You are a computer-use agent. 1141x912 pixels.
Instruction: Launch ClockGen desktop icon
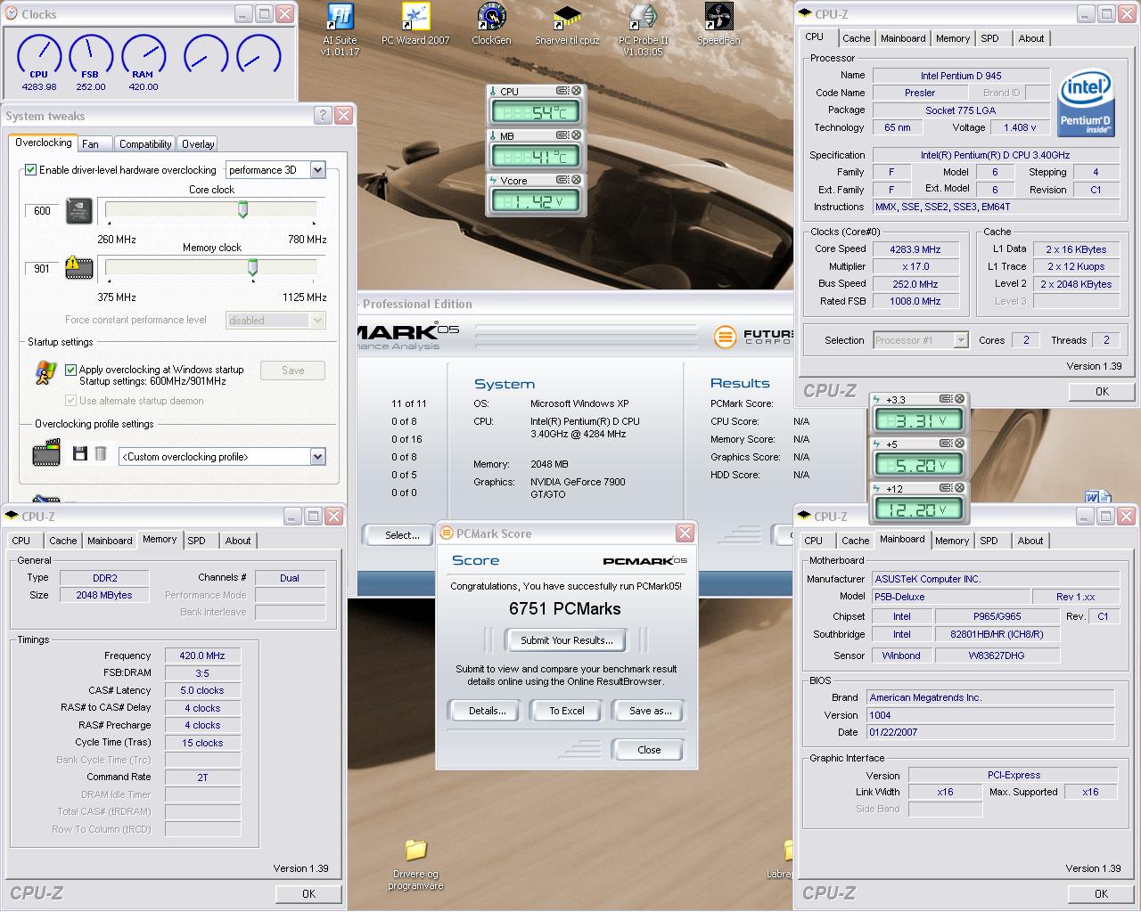point(491,25)
